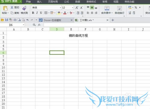
Task: Open the 页面布局 (Page Layout) ribbon tab
Action: [53, 2]
